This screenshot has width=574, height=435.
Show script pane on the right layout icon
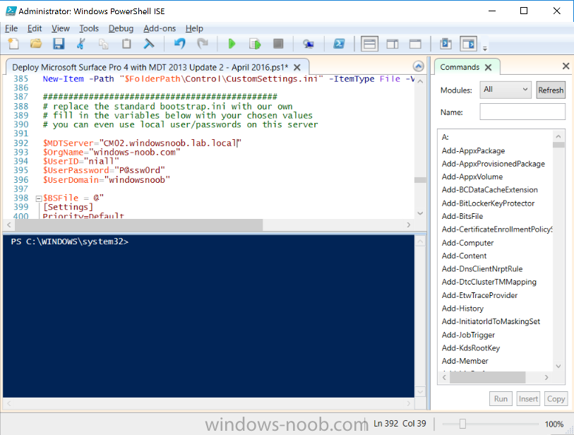click(393, 44)
